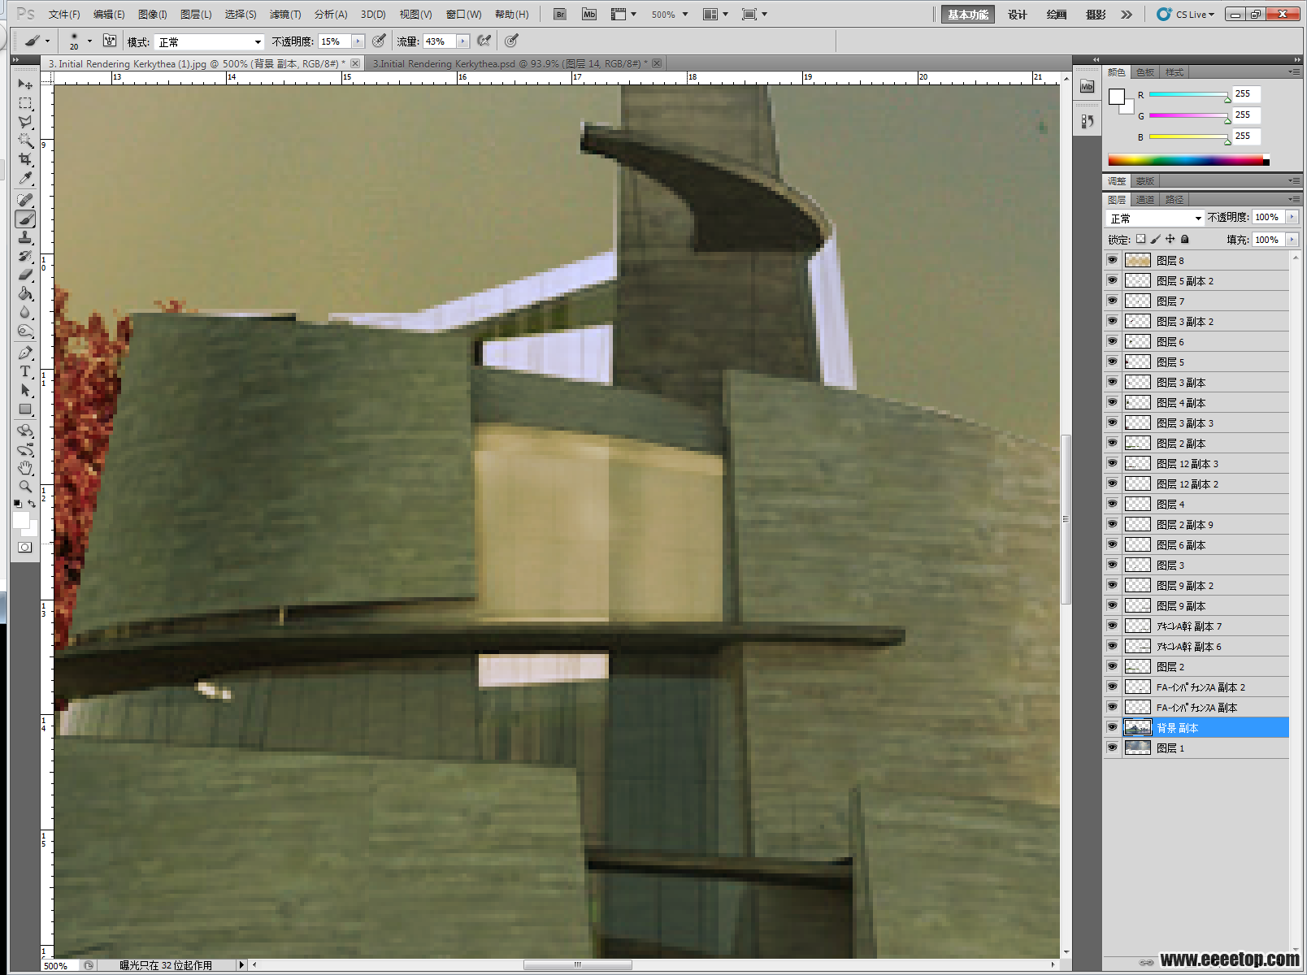Click the 图层 8 layer thumbnail

pos(1137,260)
